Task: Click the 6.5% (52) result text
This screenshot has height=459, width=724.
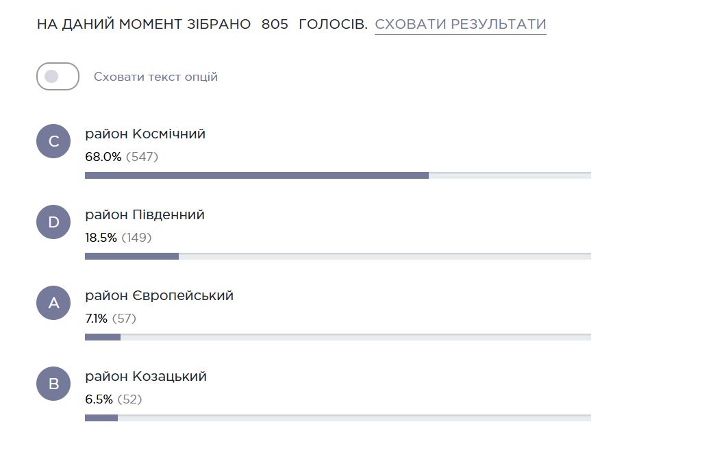Action: 113,399
